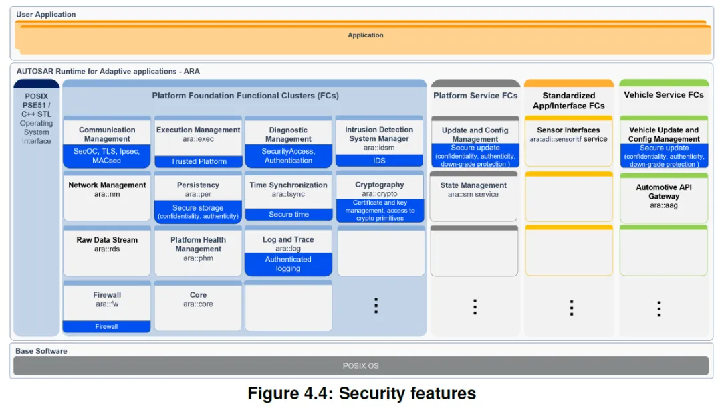The image size is (722, 410).
Task: Click the blue Firewall label
Action: coord(106,326)
